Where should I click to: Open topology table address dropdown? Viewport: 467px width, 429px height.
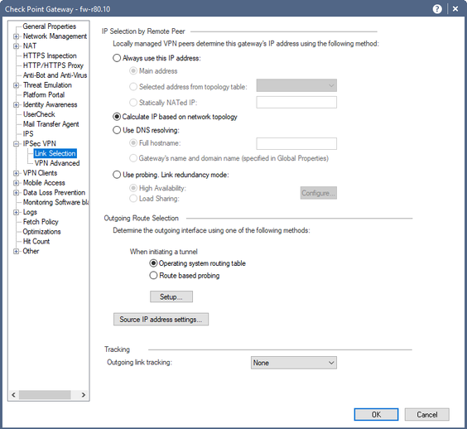tap(296, 85)
